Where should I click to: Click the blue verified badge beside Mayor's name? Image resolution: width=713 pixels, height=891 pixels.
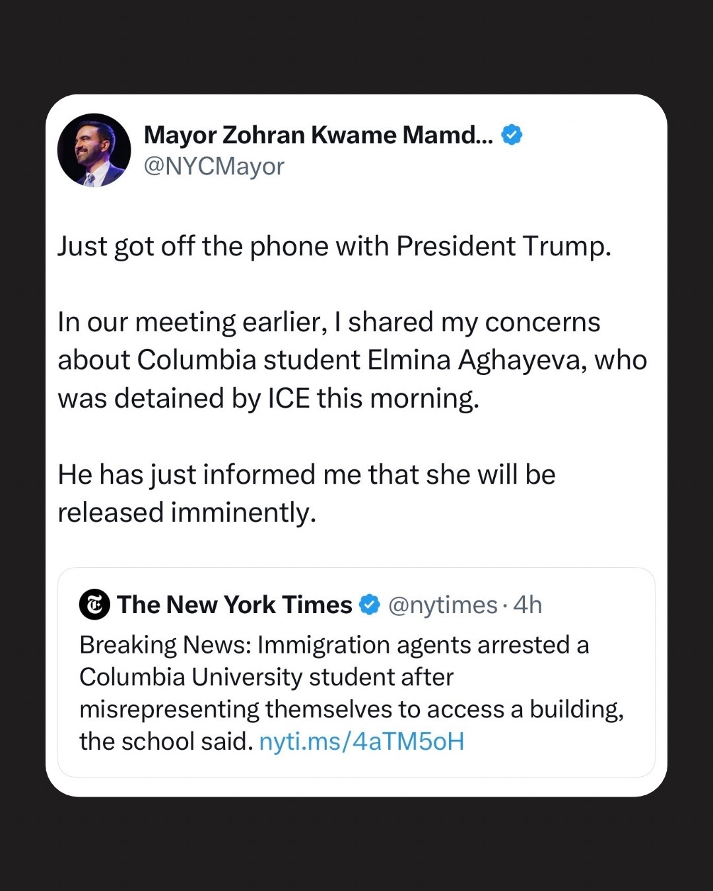coord(512,135)
